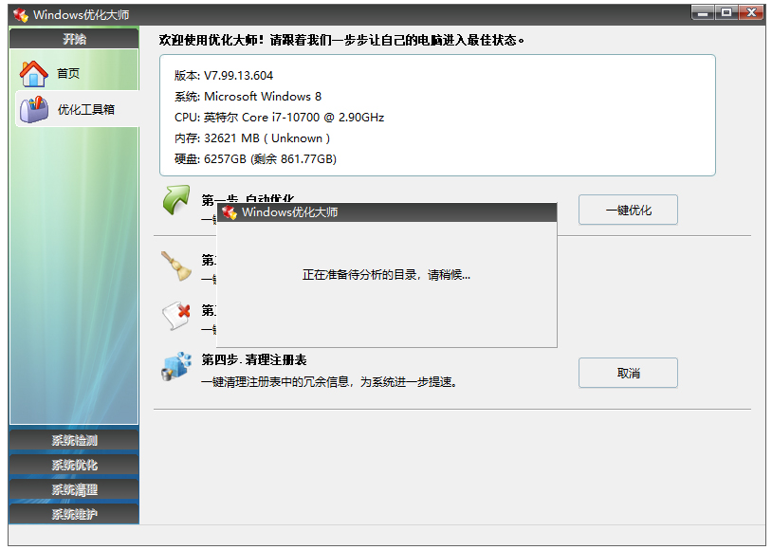Click the minimize button of the main window

tap(702, 12)
